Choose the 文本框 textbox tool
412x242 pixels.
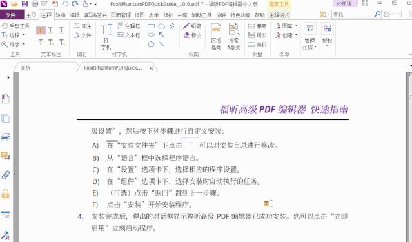(128, 35)
